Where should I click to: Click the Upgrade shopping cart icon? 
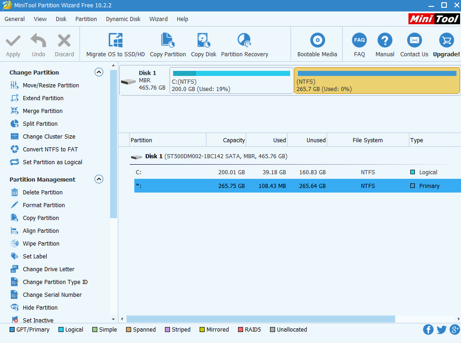(x=446, y=40)
